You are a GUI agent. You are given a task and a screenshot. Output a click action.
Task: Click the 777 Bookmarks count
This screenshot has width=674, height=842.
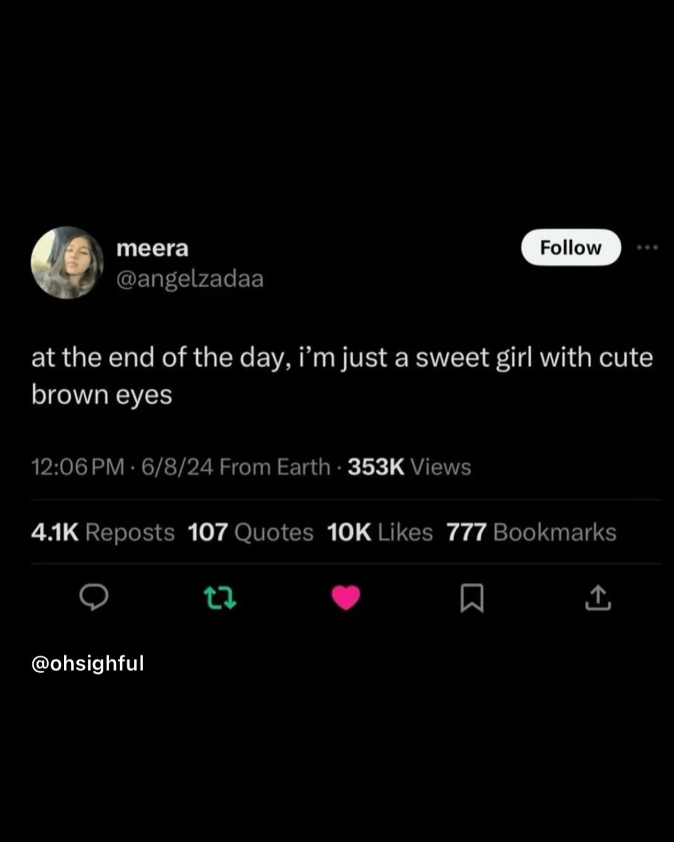pos(531,532)
